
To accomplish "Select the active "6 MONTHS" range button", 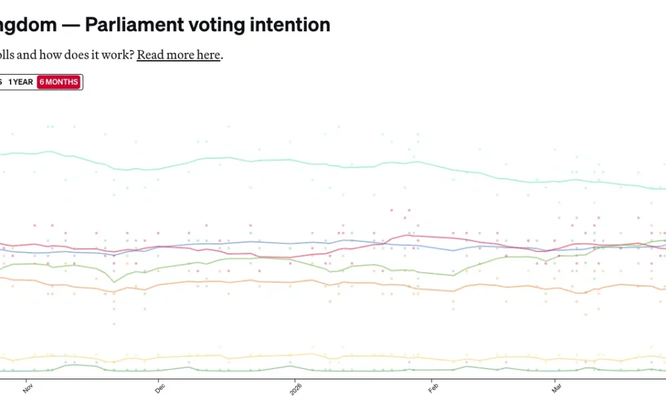I will tap(59, 82).
